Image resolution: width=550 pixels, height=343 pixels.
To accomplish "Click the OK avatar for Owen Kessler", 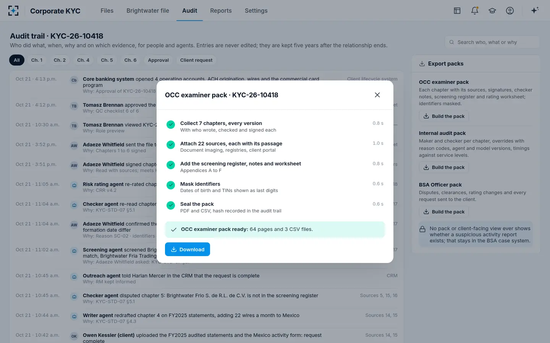I will [x=74, y=336].
